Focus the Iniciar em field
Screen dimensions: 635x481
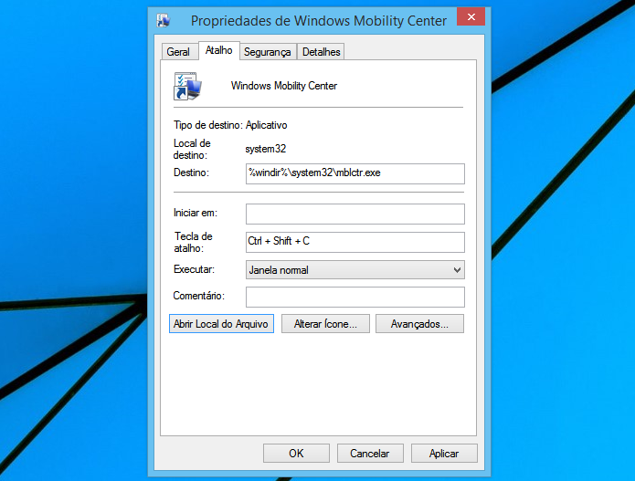[355, 214]
